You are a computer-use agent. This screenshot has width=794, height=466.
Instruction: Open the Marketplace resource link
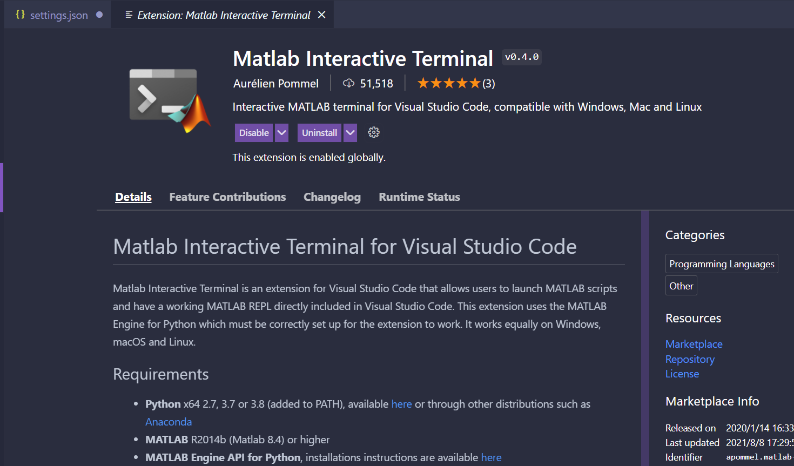pyautogui.click(x=694, y=344)
